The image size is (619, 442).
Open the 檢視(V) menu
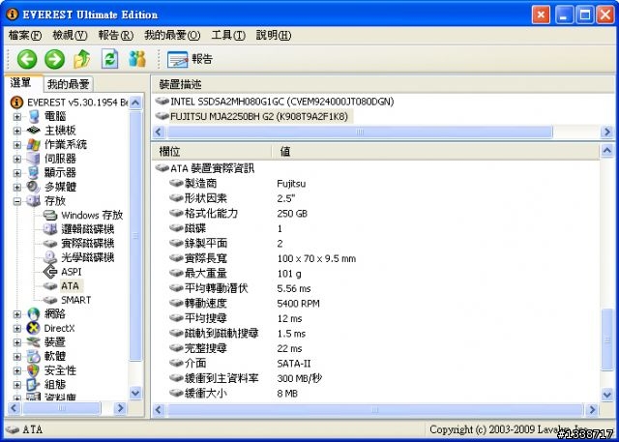coord(70,36)
